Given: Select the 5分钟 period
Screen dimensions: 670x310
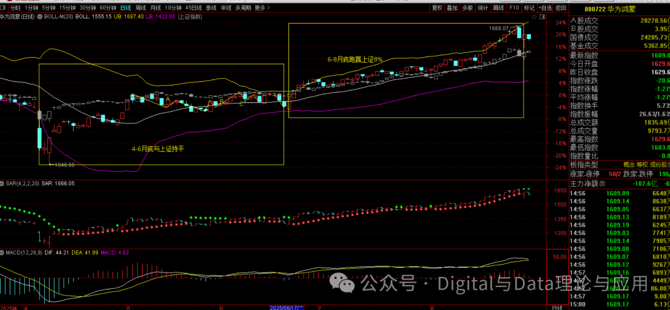Looking at the screenshot, I should (x=49, y=7).
